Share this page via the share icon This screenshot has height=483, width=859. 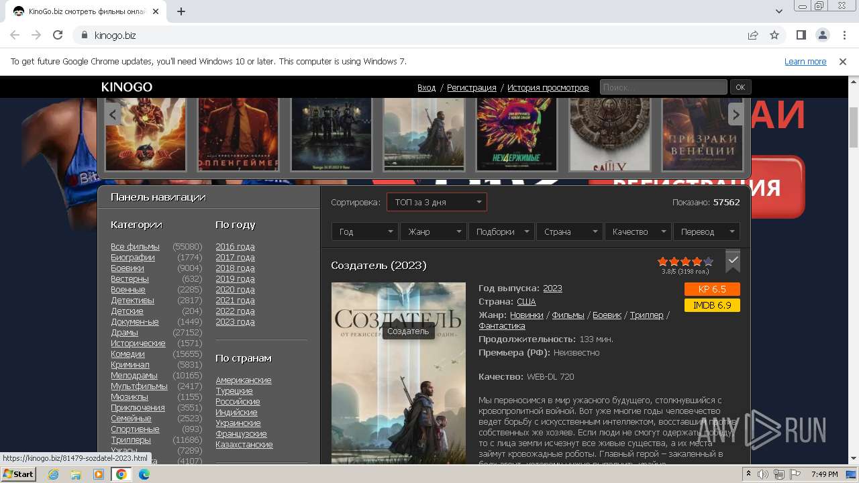(753, 35)
